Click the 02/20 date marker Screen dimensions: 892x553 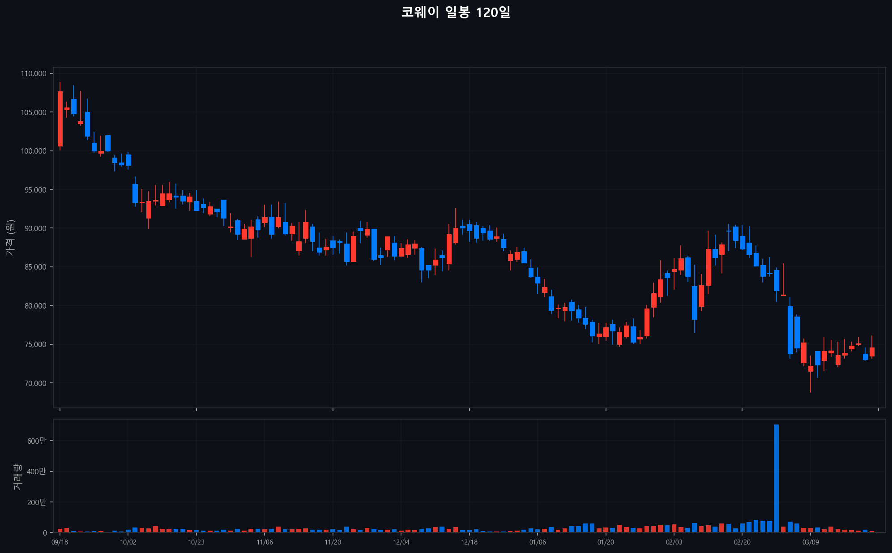[742, 543]
